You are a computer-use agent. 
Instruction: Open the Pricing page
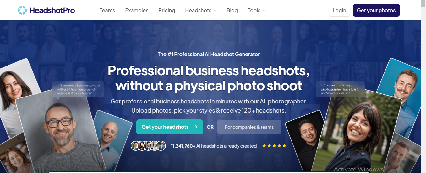point(167,10)
